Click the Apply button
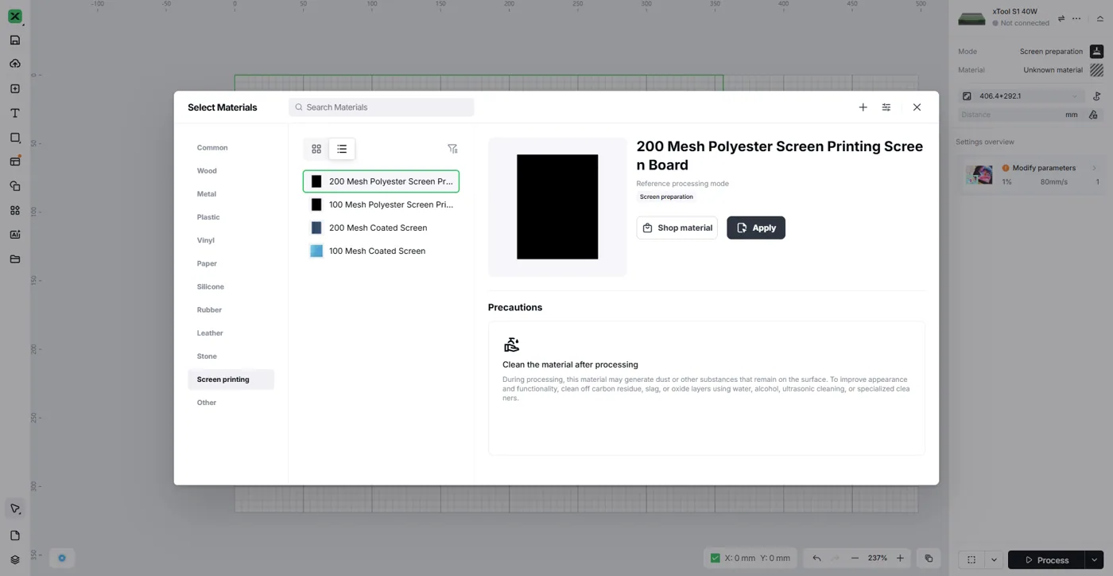The height and width of the screenshot is (576, 1113). click(x=756, y=228)
